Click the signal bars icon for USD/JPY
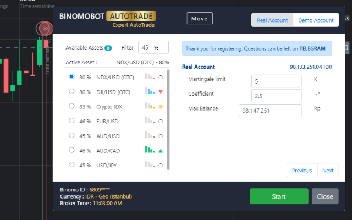Viewport: 352px width, 220px height. click(x=150, y=164)
